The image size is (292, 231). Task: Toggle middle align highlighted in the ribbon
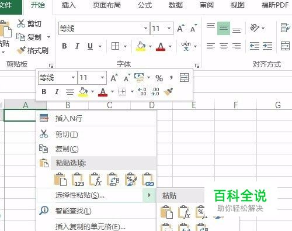(224, 29)
